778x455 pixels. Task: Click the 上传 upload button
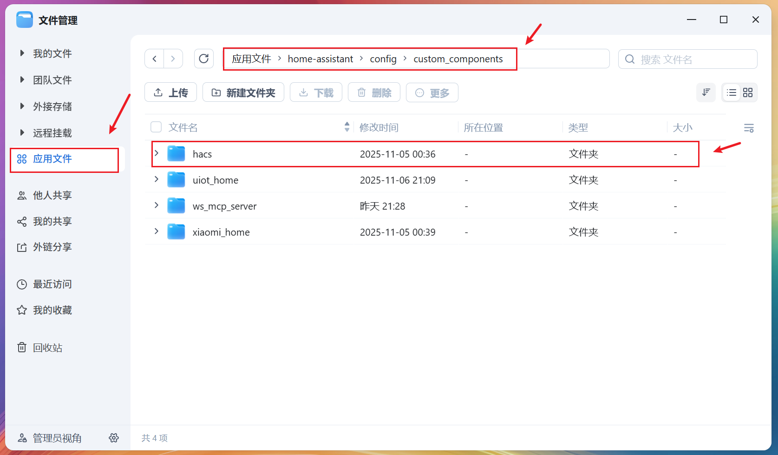tap(170, 92)
